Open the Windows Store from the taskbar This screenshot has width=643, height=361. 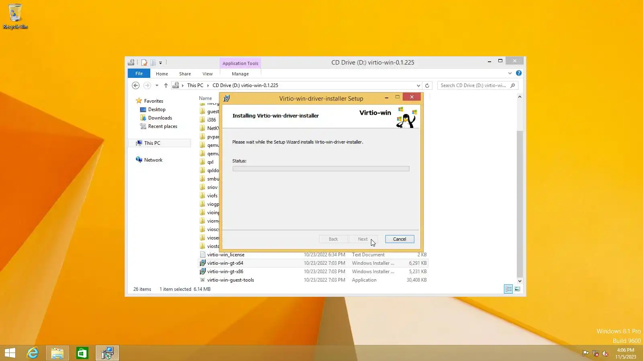[x=82, y=353]
